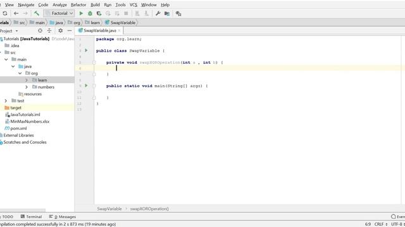The width and height of the screenshot is (405, 227).
Task: Build the project with the hammer icon
Action: (37, 13)
